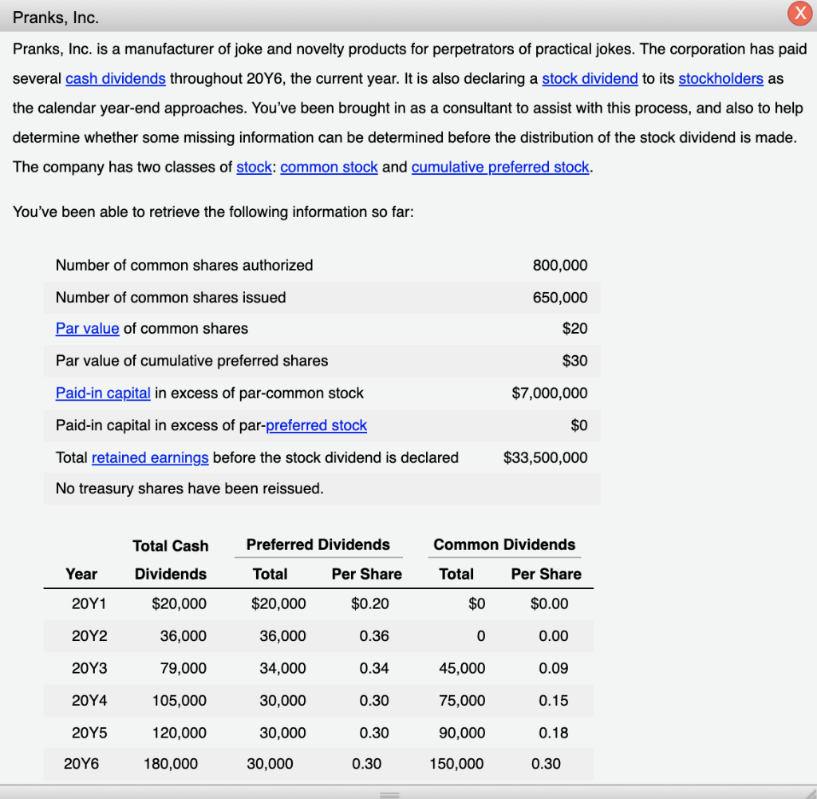
Task: Click the "Common Dividends" column header
Action: 504,544
